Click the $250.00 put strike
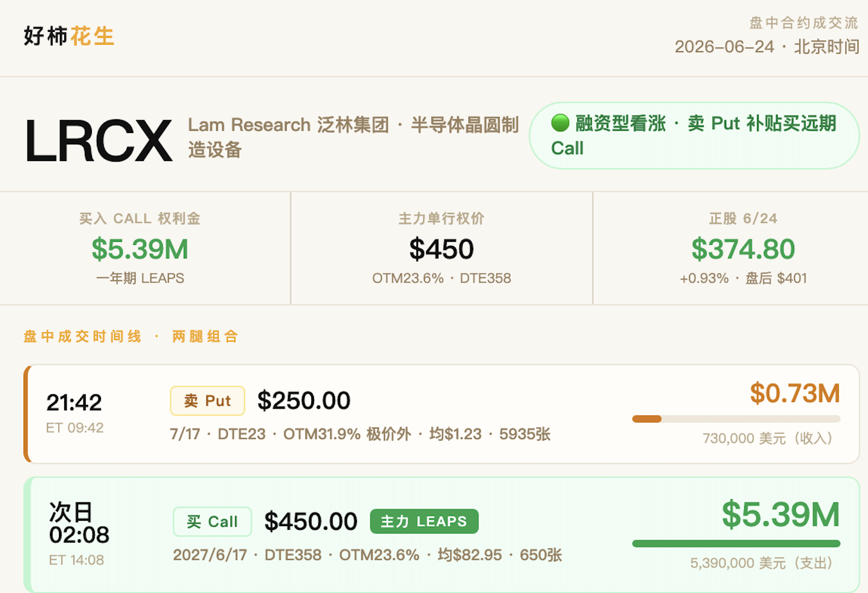This screenshot has width=868, height=593. point(304,401)
